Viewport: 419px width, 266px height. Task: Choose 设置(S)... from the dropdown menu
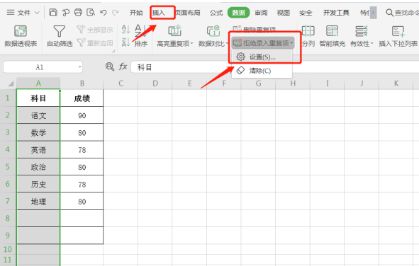click(x=262, y=57)
